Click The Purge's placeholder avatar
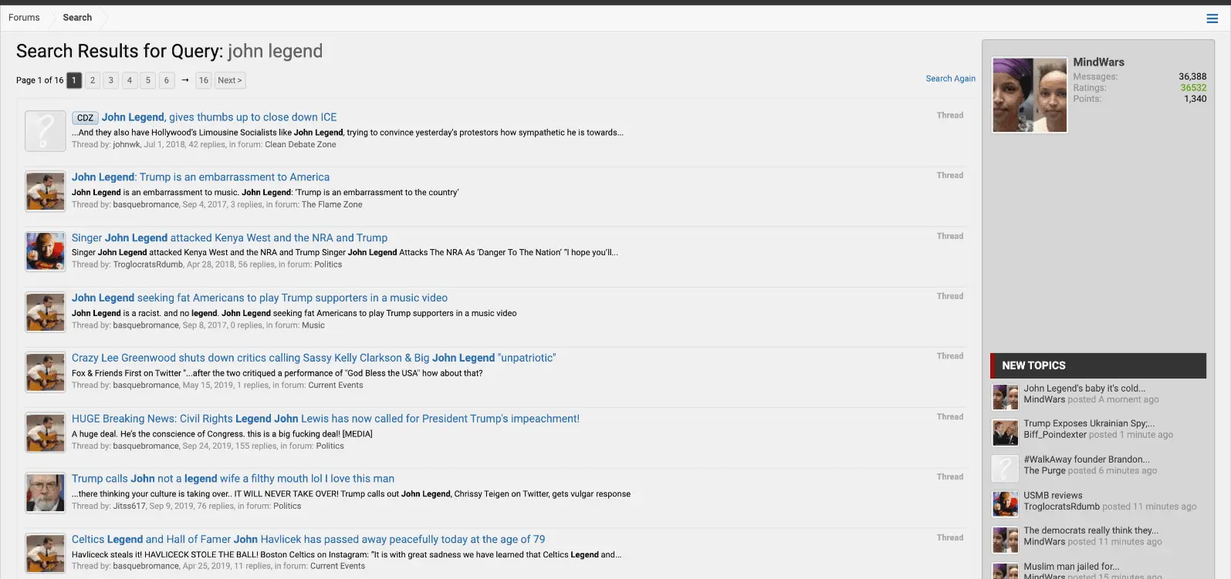Image resolution: width=1231 pixels, height=579 pixels. (1005, 468)
